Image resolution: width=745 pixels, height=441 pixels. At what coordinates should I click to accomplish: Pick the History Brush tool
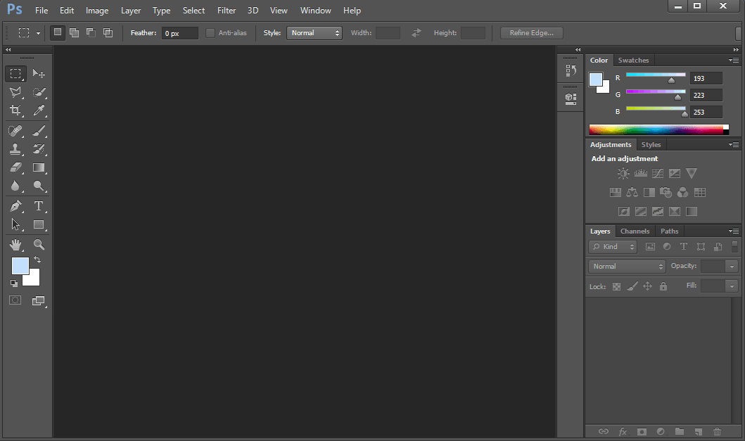[39, 149]
